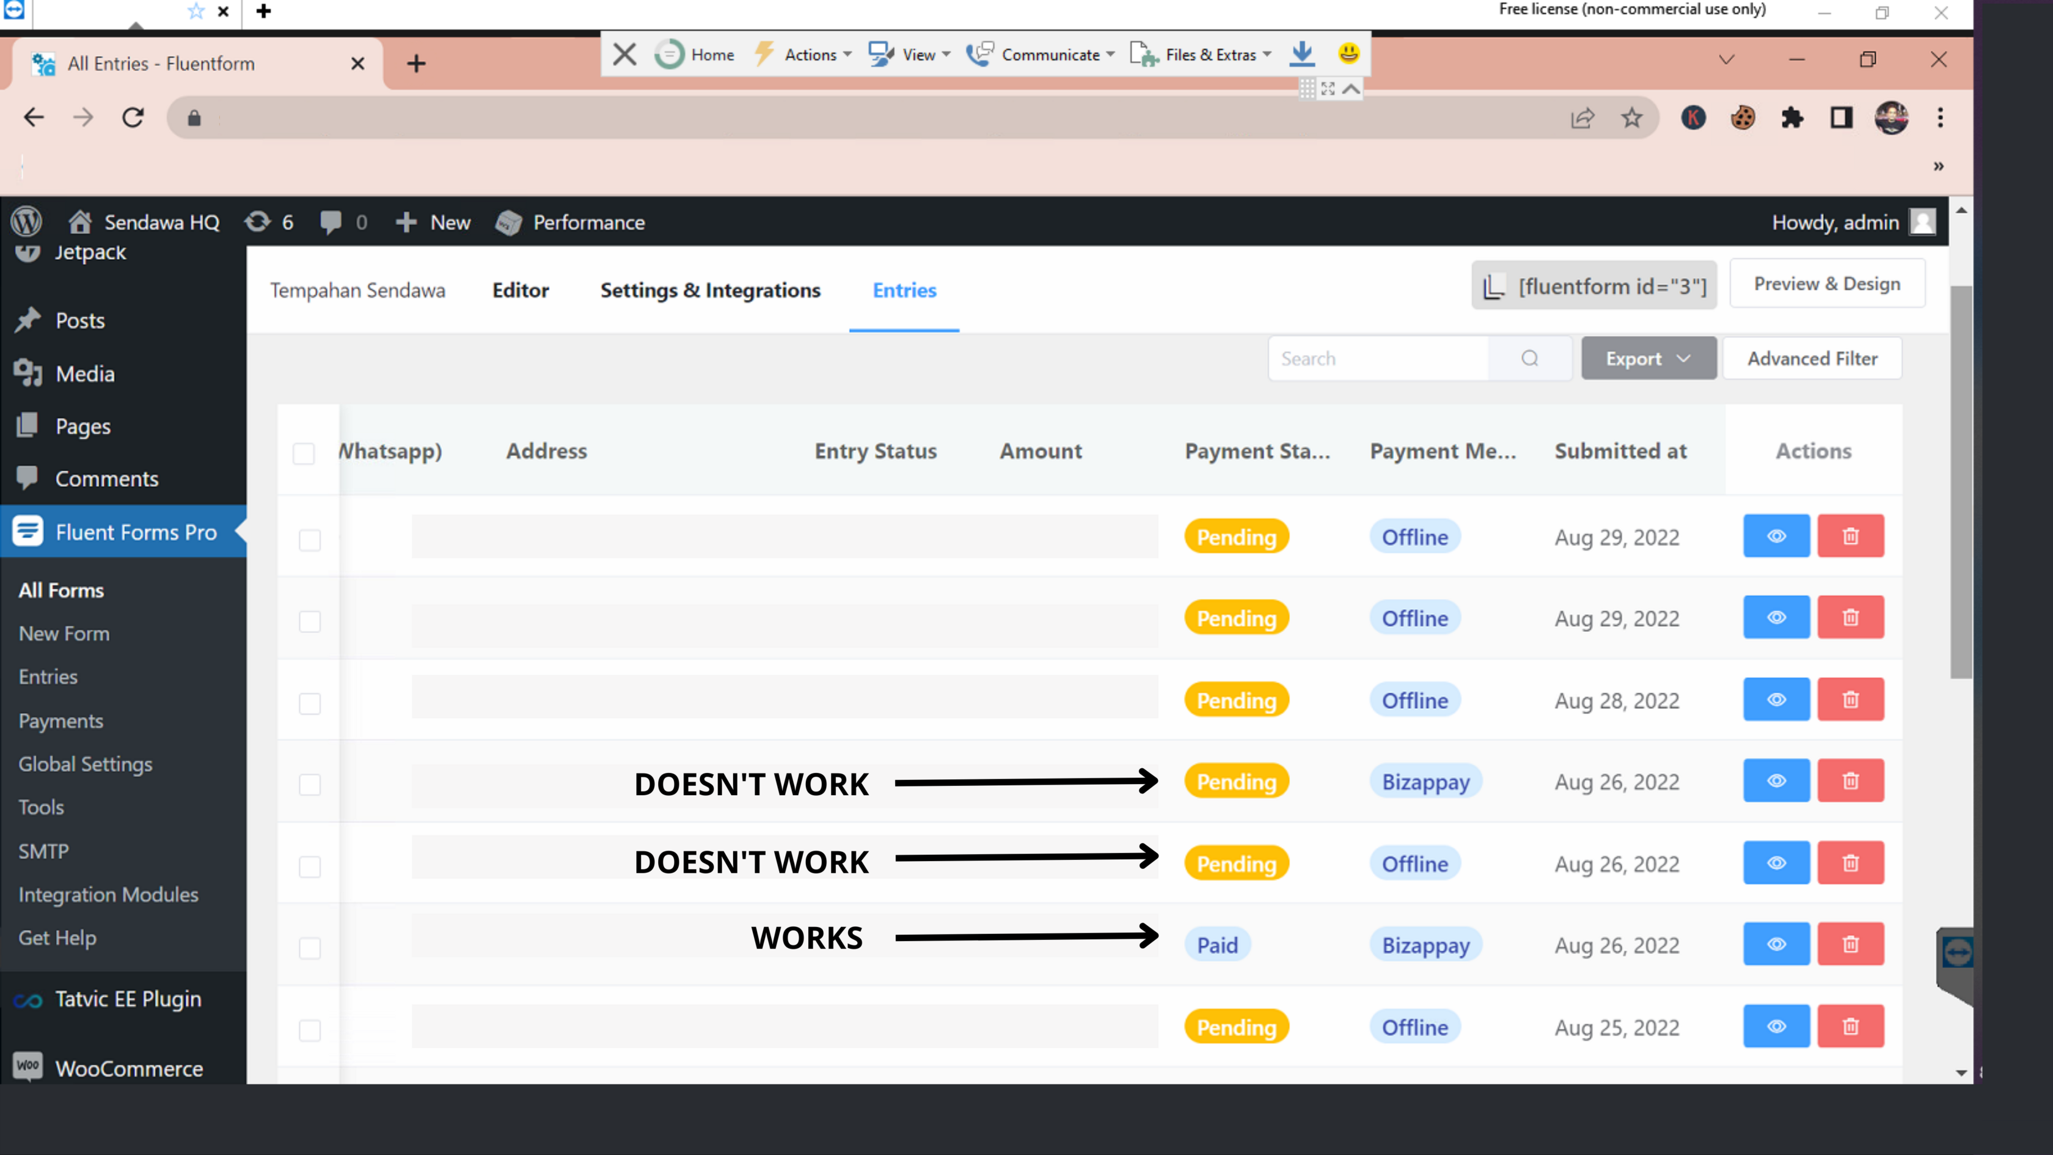Image resolution: width=2053 pixels, height=1155 pixels.
Task: Open the Chrome profile avatar
Action: [x=1891, y=118]
